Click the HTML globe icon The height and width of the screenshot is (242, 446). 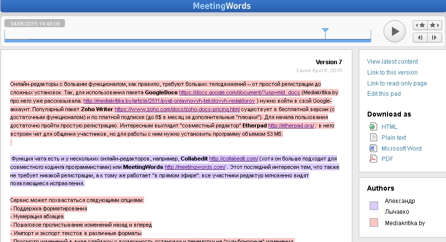point(373,126)
